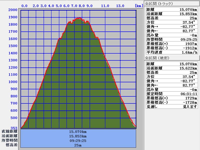Click the summit peak of the elevation profile
Image resolution: width=200 pixels, height=150 pixels.
[79, 18]
